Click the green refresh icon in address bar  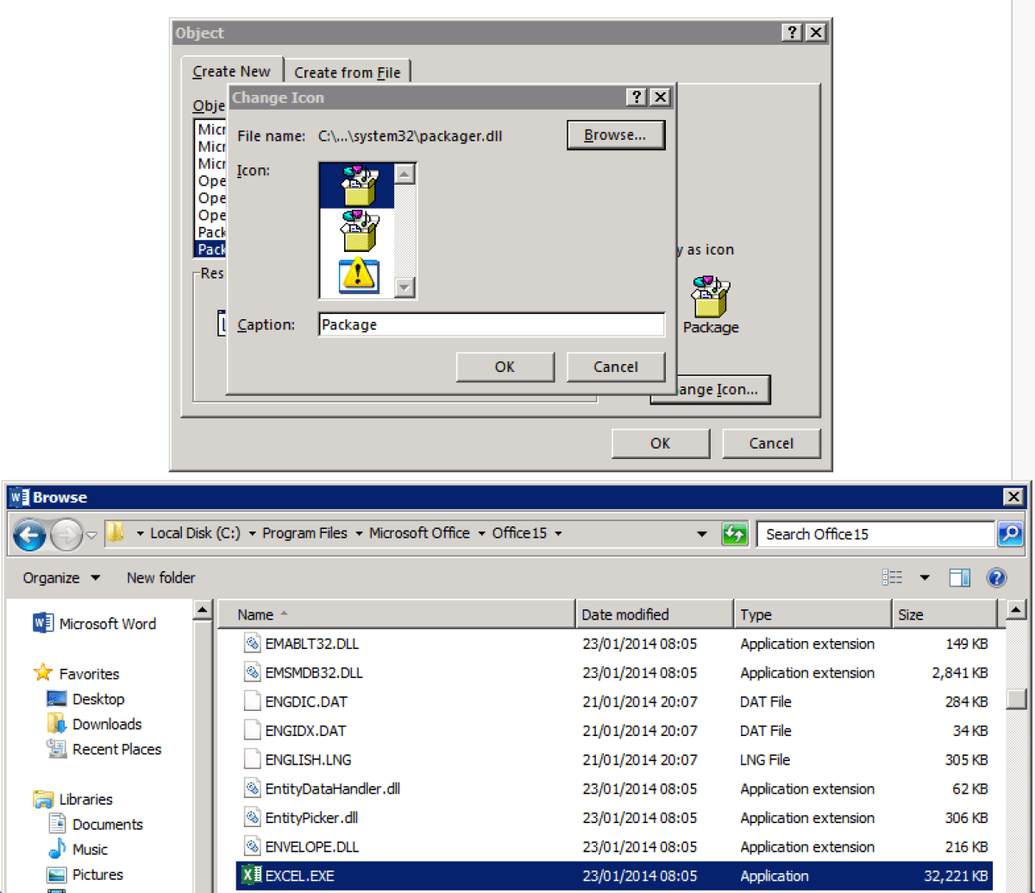[x=734, y=534]
